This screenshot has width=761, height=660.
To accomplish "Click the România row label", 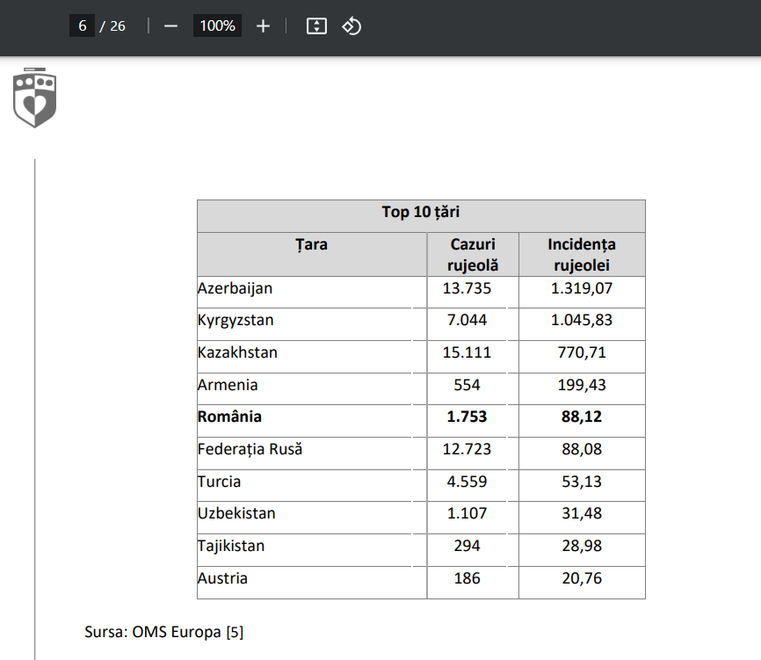I will pos(229,417).
